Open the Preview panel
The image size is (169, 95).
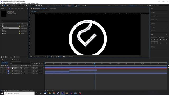pos(153,12)
